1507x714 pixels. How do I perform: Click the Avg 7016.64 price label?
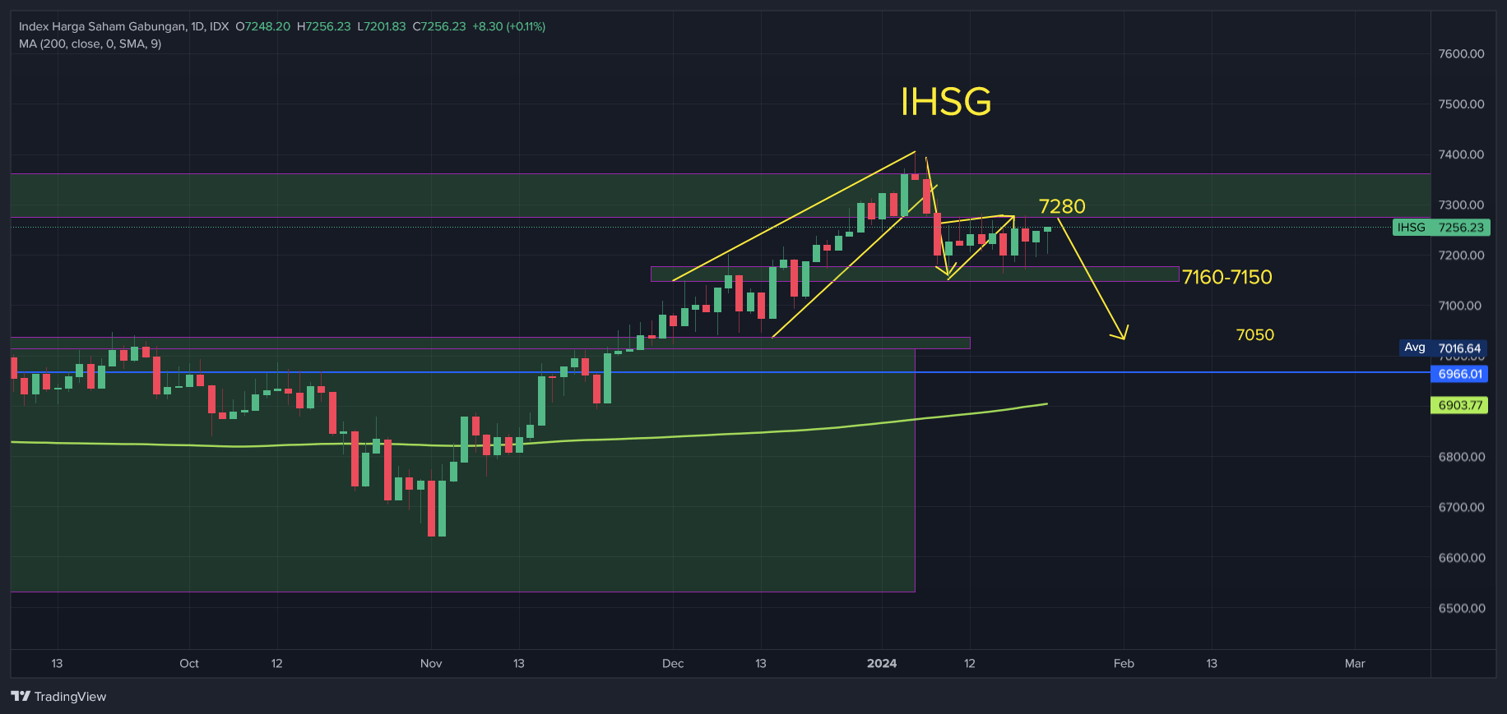click(1443, 348)
